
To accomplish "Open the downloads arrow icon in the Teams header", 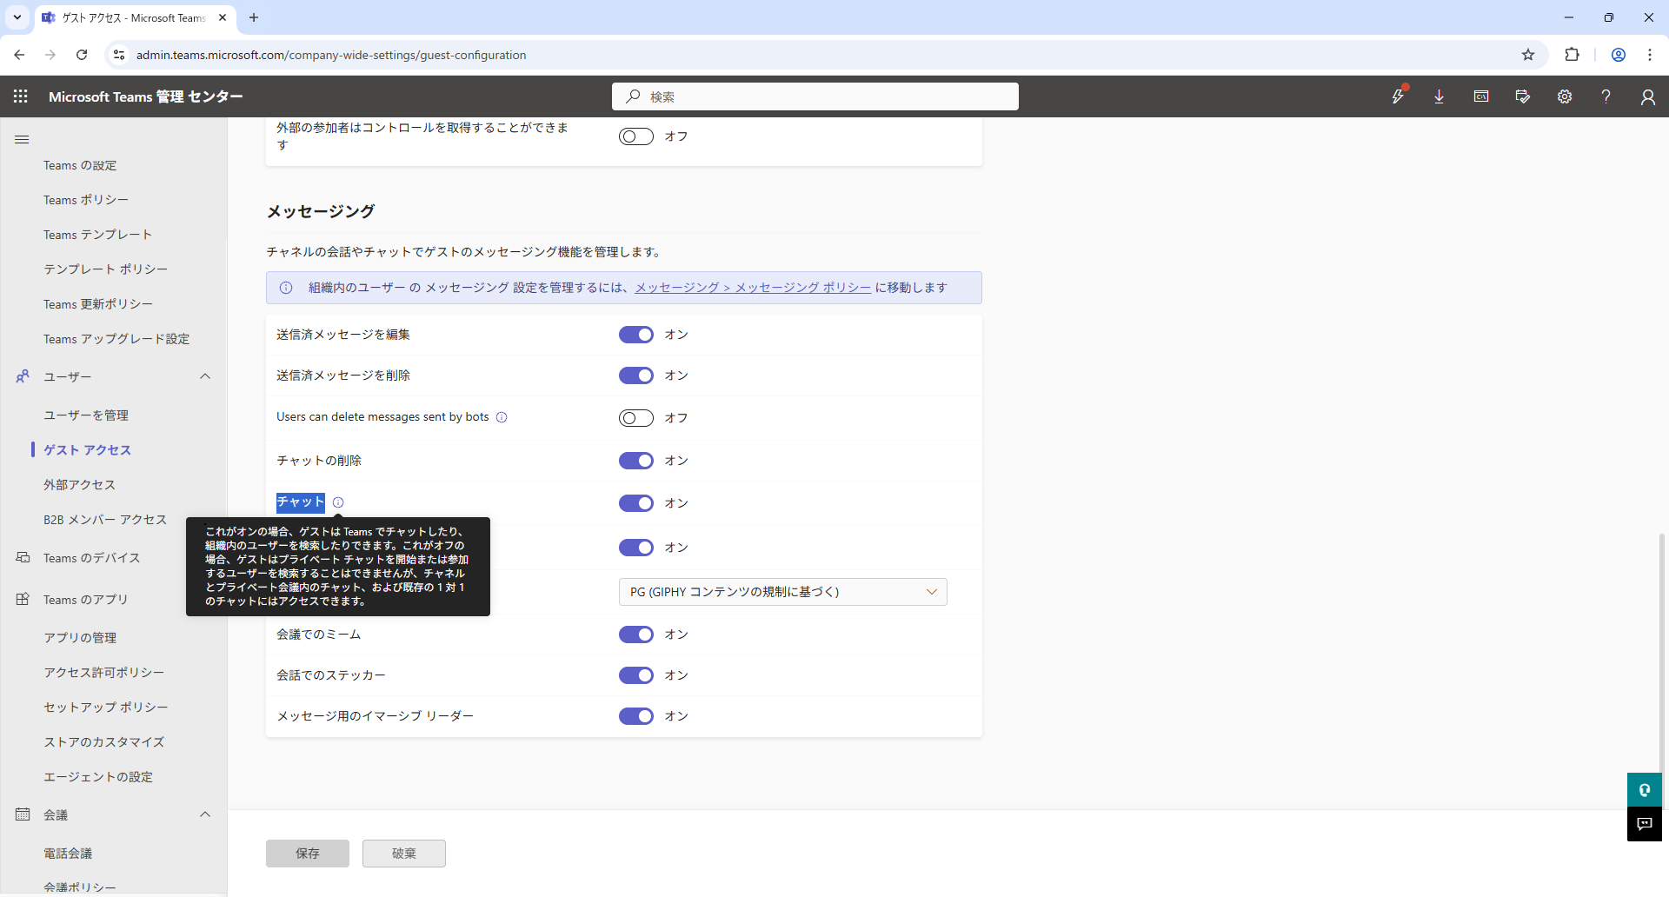I will pyautogui.click(x=1440, y=96).
